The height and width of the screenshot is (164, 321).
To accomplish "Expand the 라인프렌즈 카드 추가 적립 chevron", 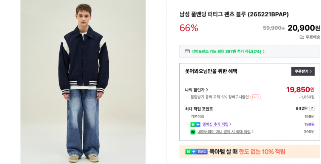I will coord(264,51).
